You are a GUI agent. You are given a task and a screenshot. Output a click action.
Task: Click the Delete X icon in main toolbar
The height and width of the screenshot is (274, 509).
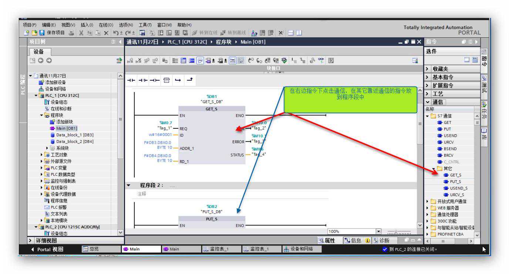pos(106,33)
